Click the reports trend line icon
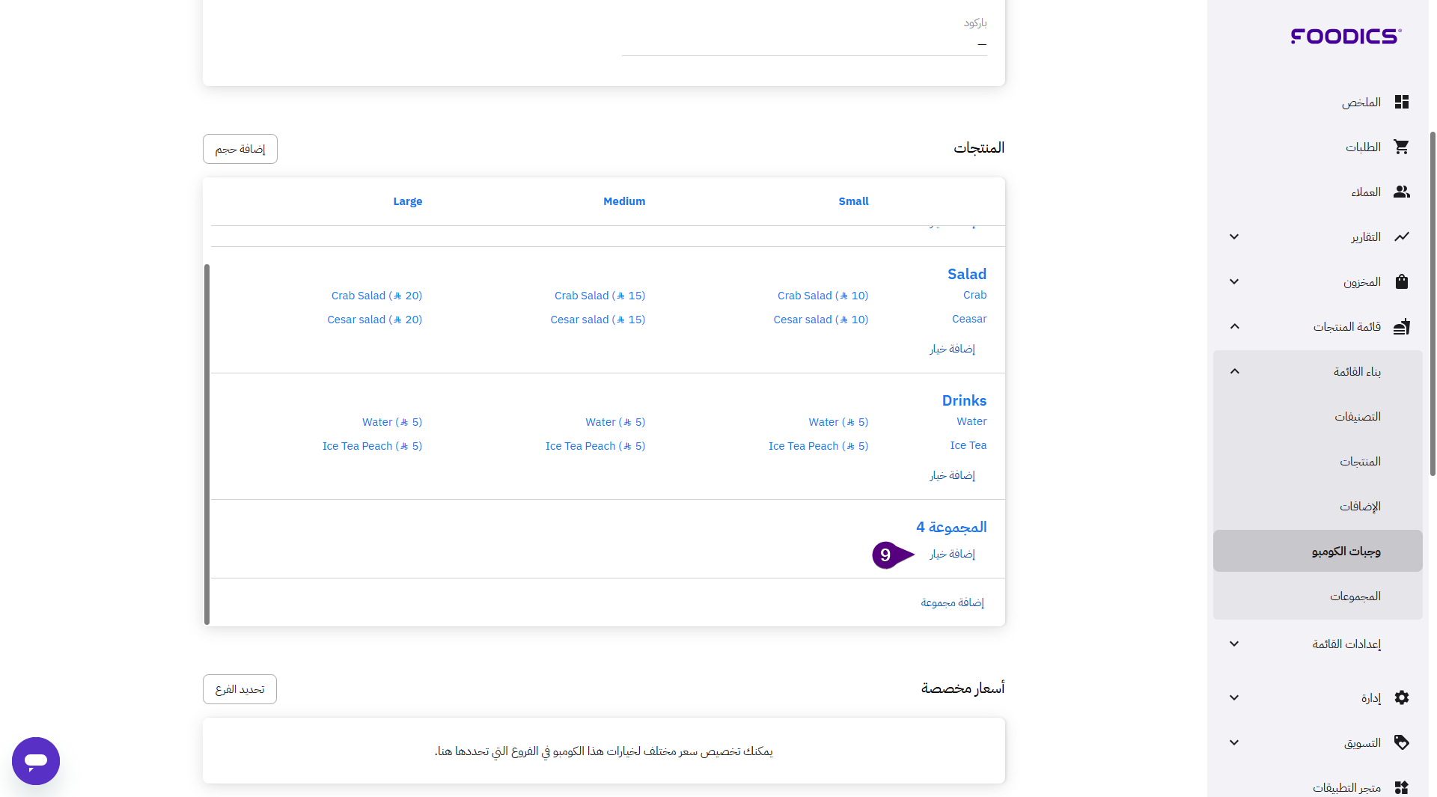This screenshot has height=797, width=1437. [1401, 236]
